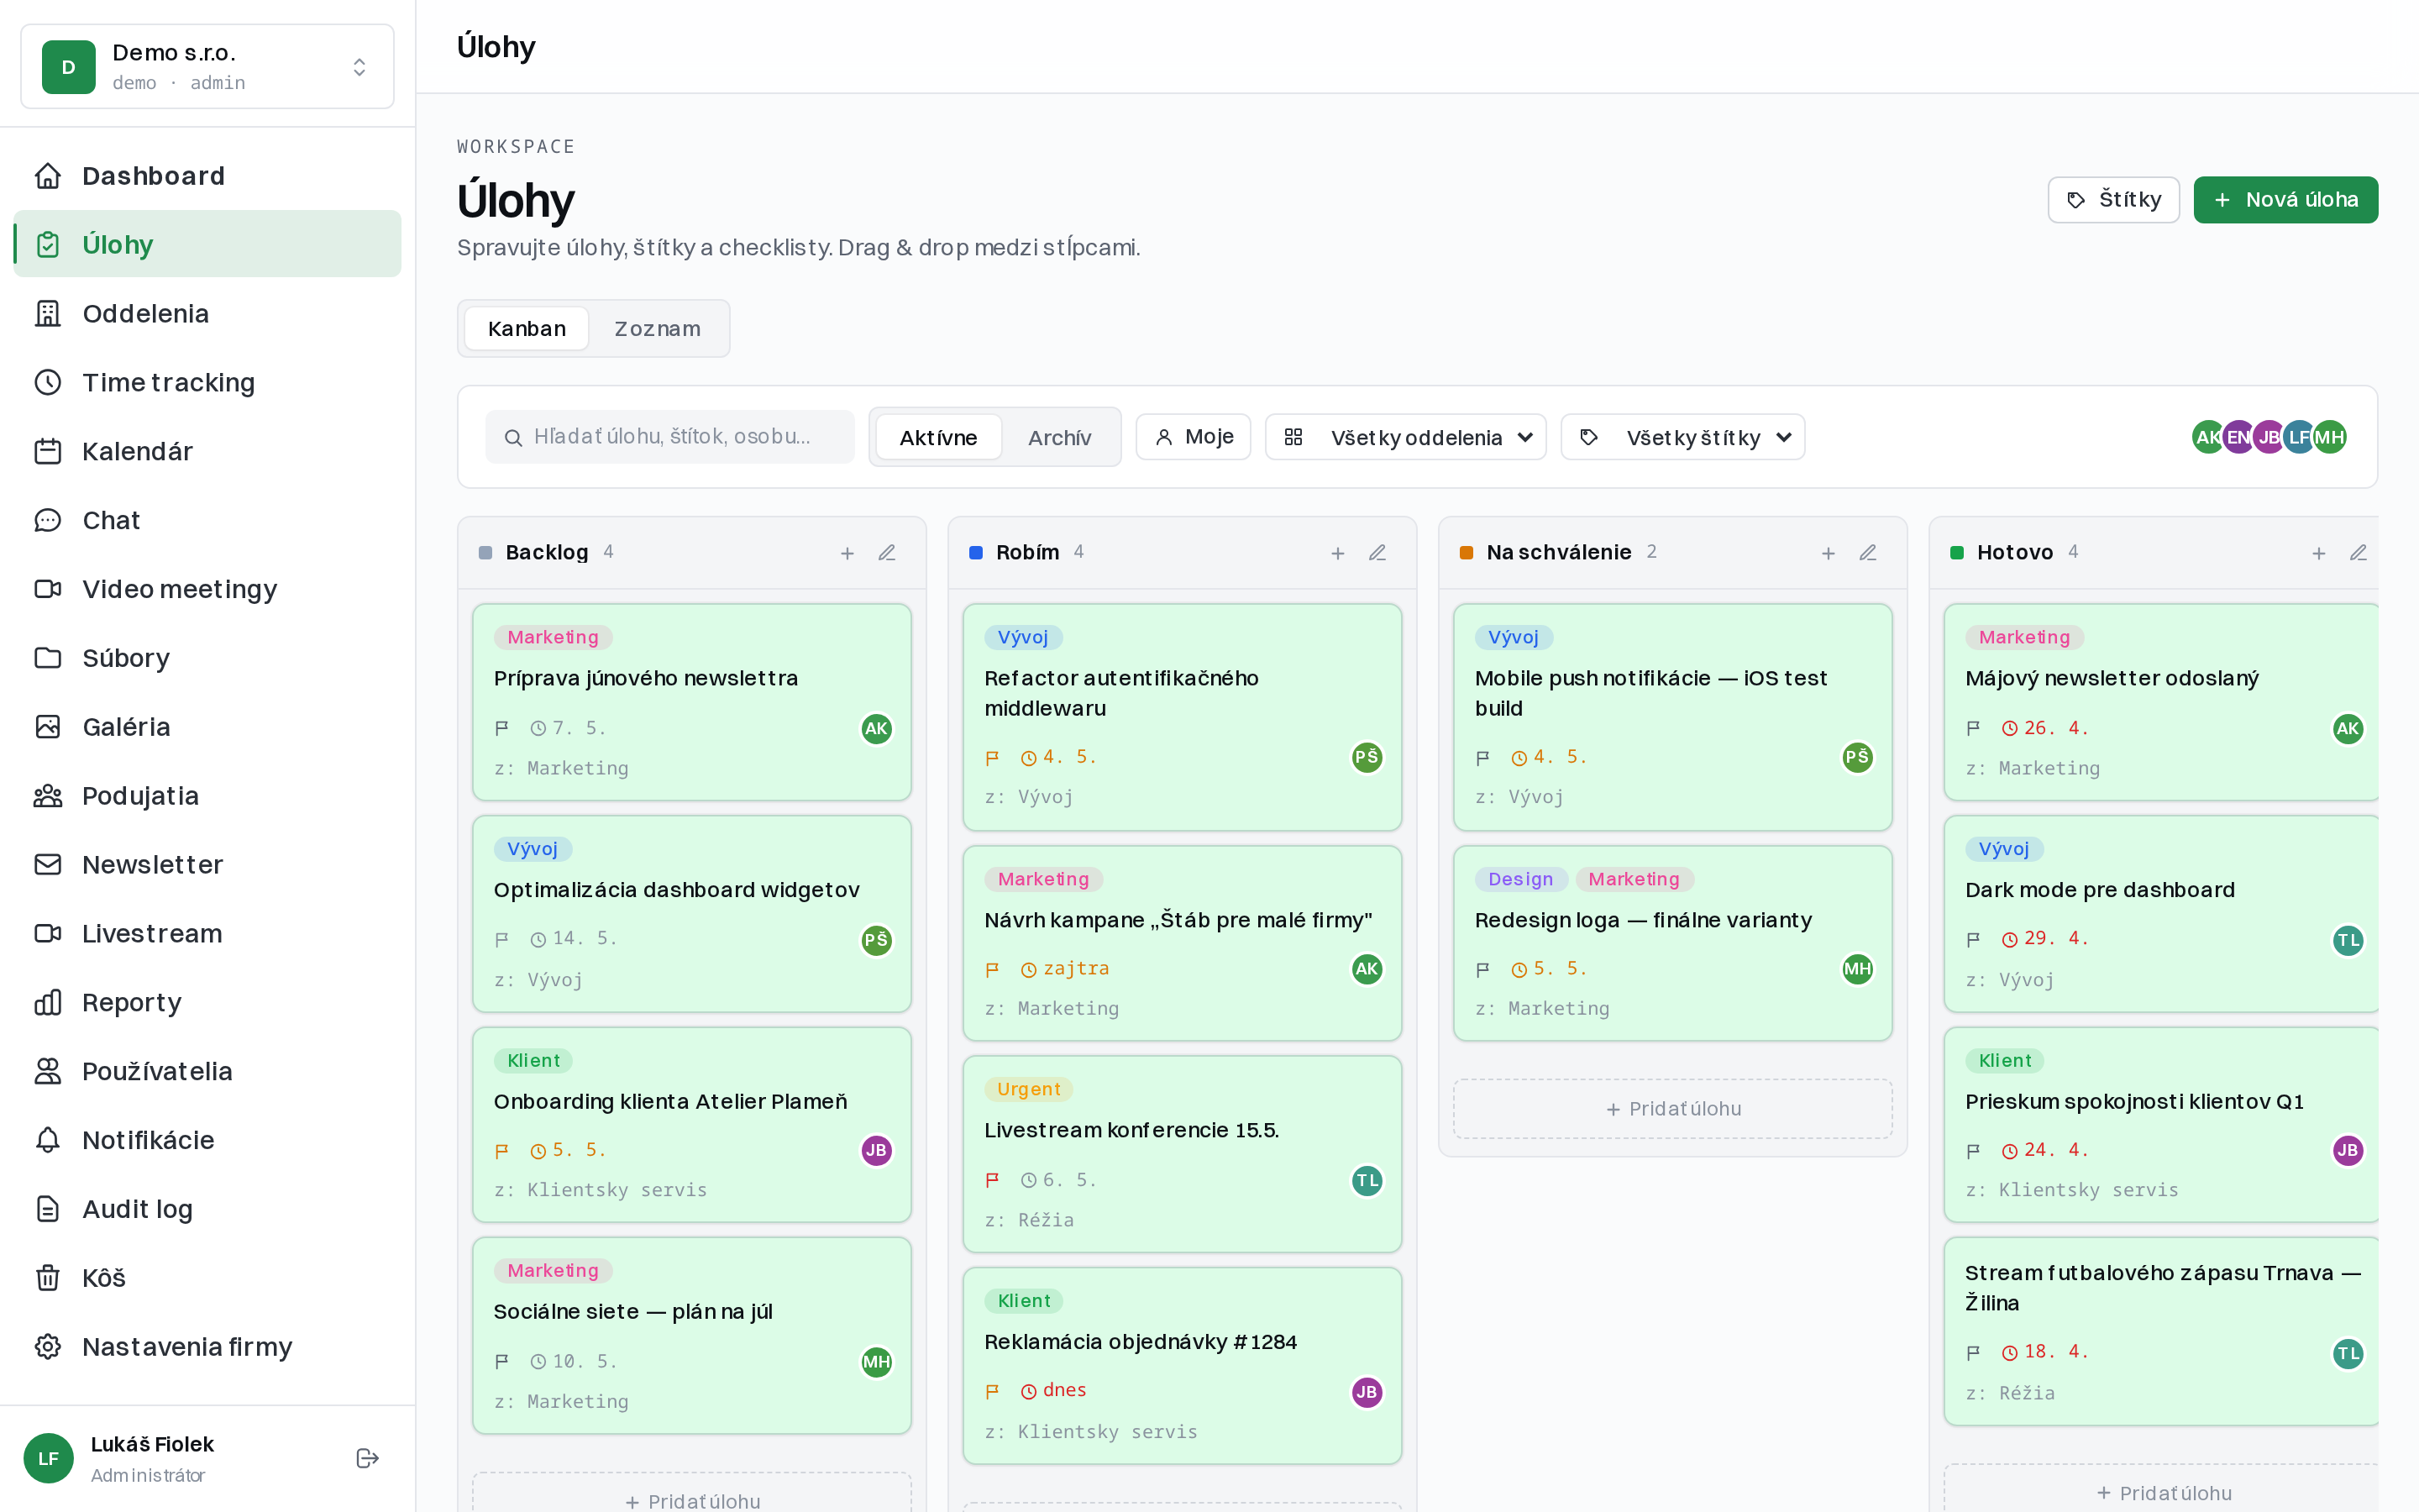Open the Všetky oddelenia dropdown

(x=1405, y=437)
